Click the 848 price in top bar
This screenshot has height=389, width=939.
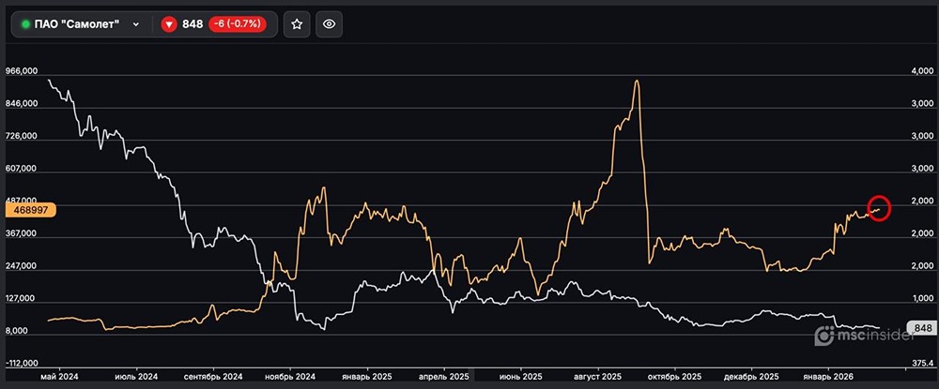coord(192,24)
